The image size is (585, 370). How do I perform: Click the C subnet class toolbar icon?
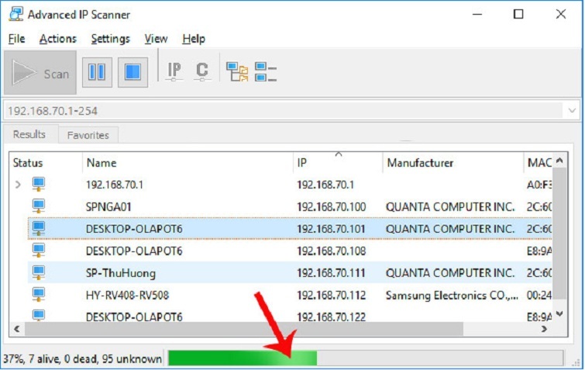click(202, 72)
